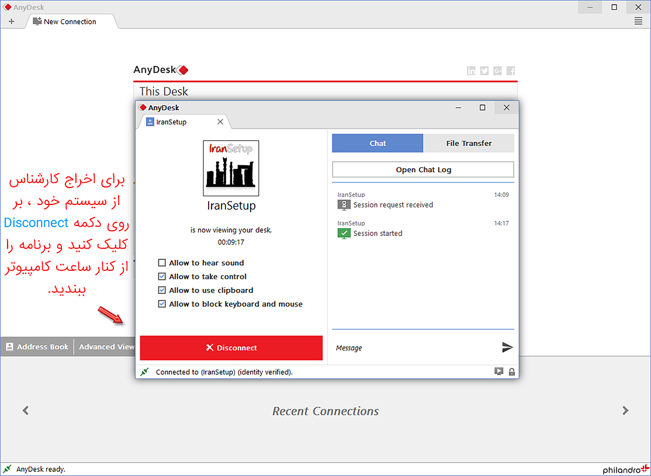
Task: Send chat message with paper plane icon
Action: click(507, 348)
